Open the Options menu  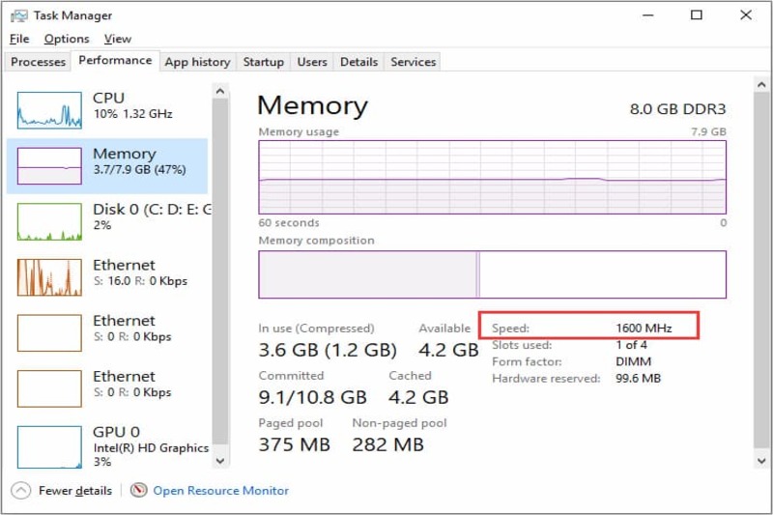tap(67, 39)
